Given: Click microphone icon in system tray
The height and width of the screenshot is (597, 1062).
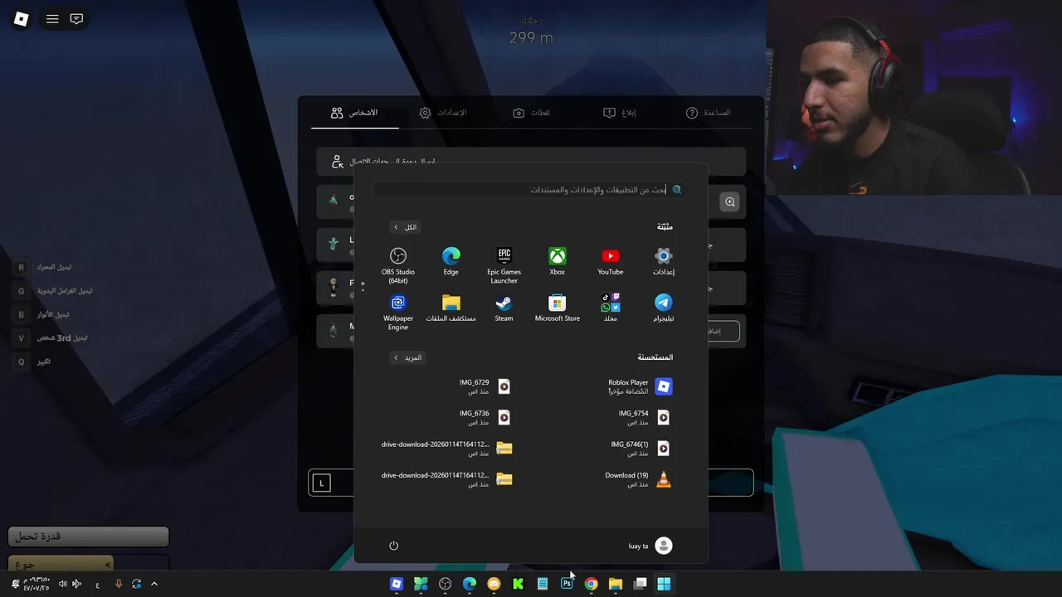Looking at the screenshot, I should (119, 584).
